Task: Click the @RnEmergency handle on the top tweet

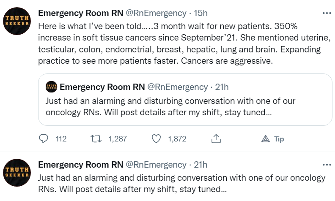Action: pyautogui.click(x=156, y=13)
